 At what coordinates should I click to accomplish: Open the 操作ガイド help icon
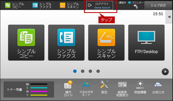click(68, 89)
